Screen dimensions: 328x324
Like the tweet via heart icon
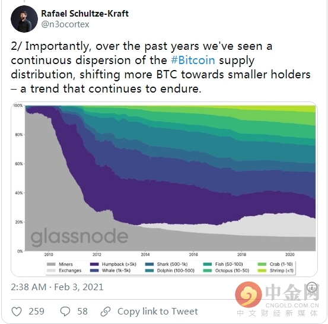coord(17,312)
